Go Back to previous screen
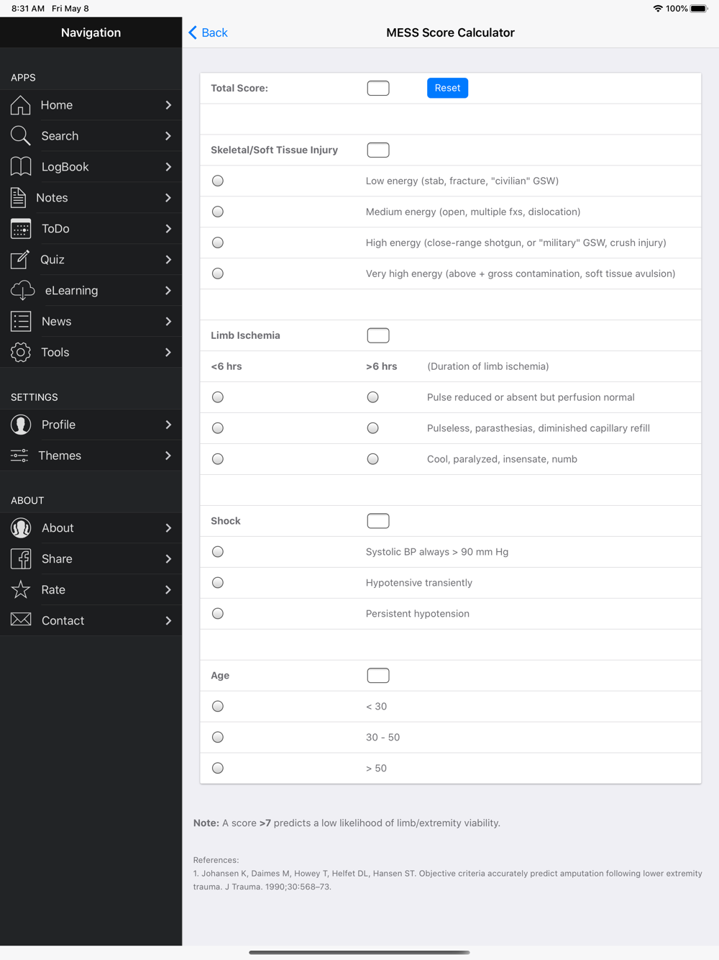 (208, 32)
